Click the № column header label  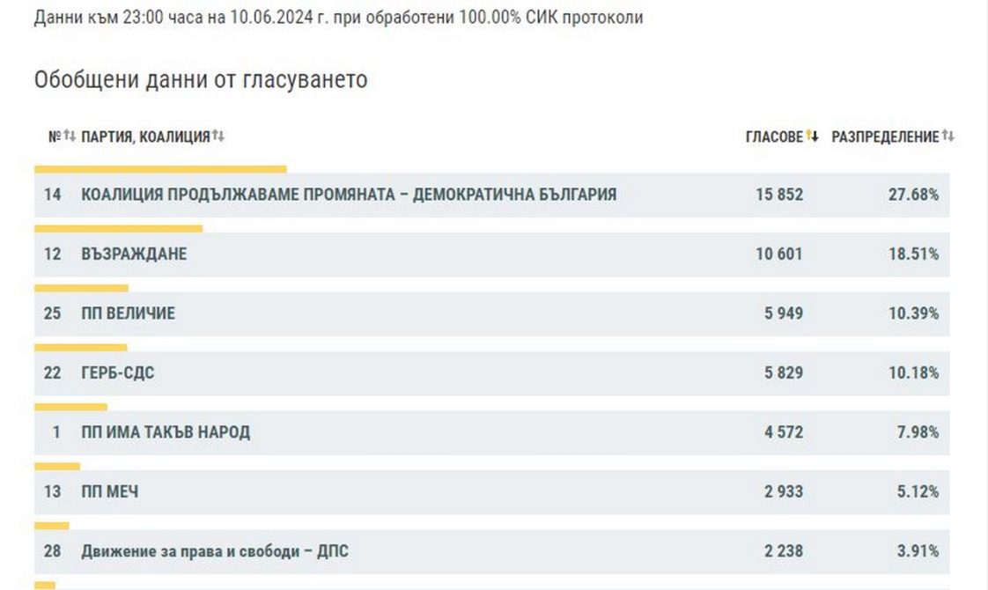(54, 137)
